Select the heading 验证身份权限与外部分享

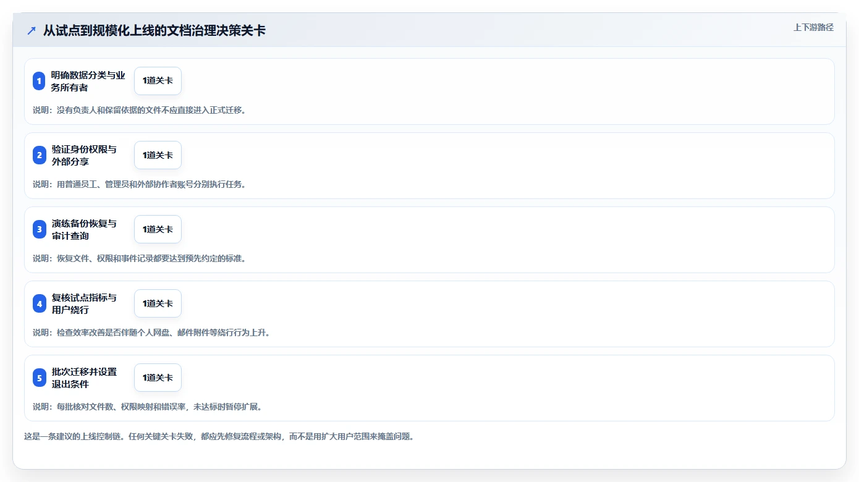click(x=84, y=155)
